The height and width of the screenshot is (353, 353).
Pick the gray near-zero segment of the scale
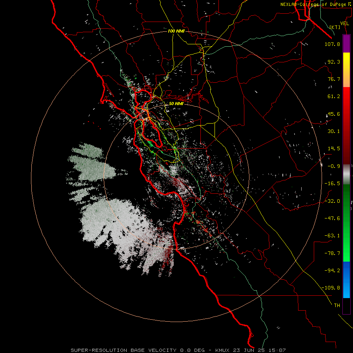click(346, 175)
